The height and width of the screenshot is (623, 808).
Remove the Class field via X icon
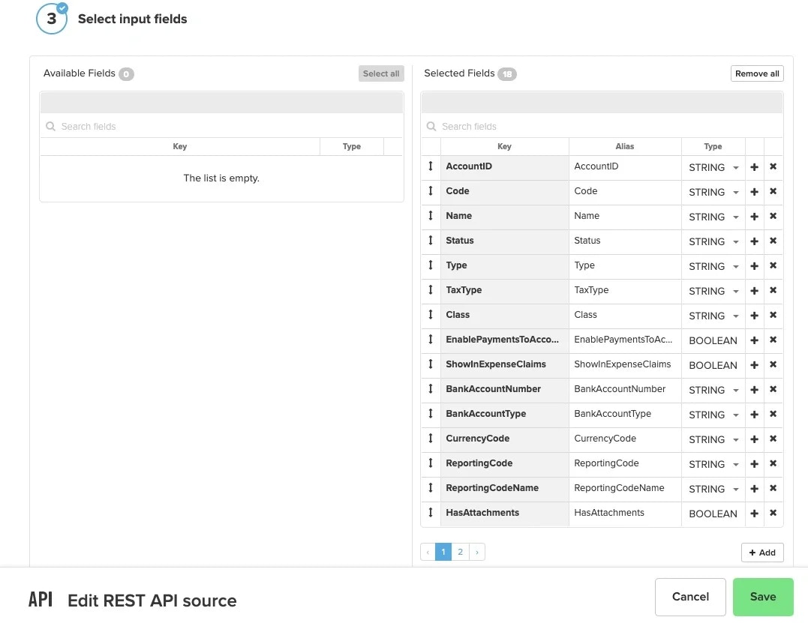tap(773, 315)
